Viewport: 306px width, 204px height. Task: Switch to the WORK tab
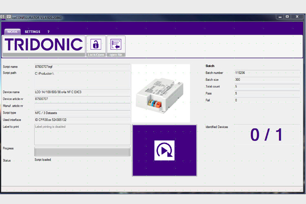click(x=12, y=31)
